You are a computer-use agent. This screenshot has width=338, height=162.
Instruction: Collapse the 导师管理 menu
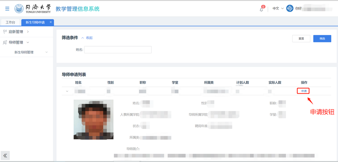pos(19,42)
